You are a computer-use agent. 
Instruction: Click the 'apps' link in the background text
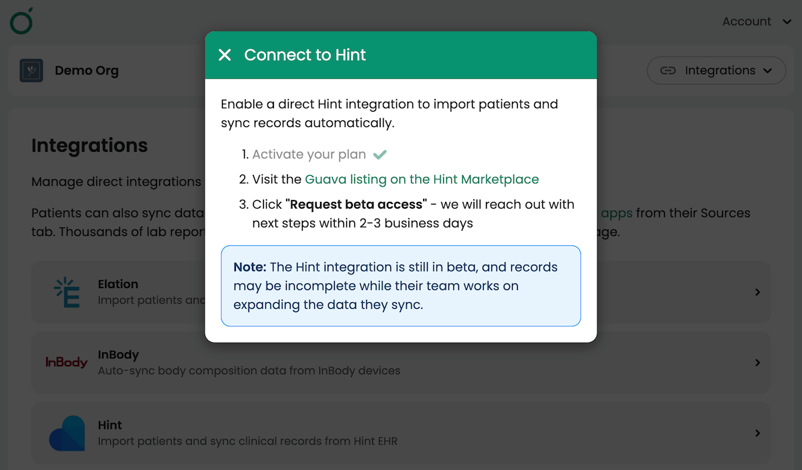(616, 213)
